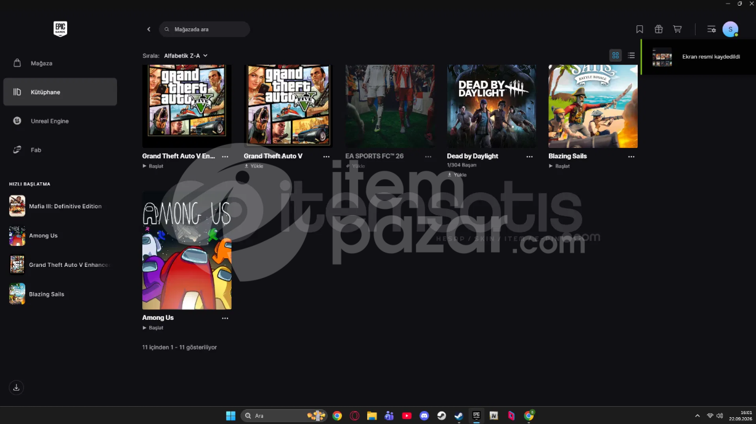Show hidden system tray icons chevron
Screen dimensions: 756x424
[x=697, y=416]
